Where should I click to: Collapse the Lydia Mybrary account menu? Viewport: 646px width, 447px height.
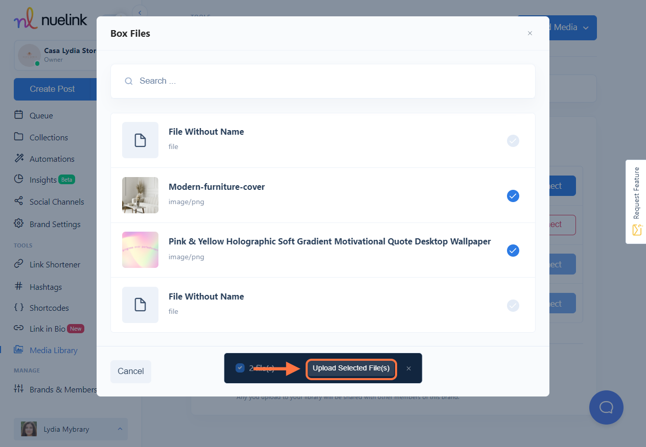click(120, 429)
